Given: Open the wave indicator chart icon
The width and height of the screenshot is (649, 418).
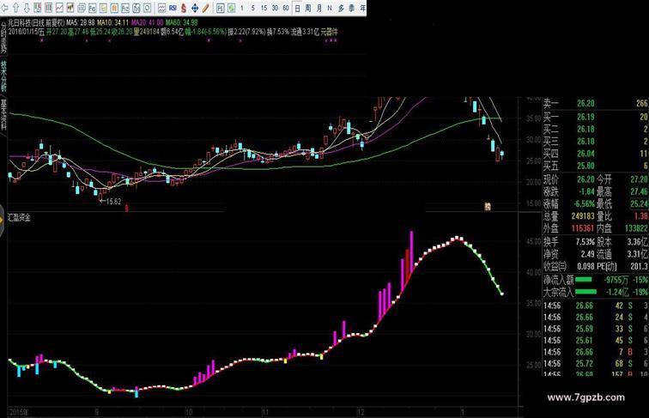Looking at the screenshot, I should tap(162, 8).
